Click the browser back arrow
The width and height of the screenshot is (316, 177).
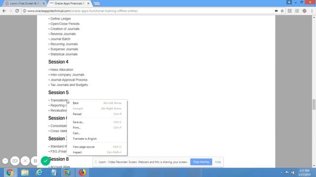pos(4,11)
